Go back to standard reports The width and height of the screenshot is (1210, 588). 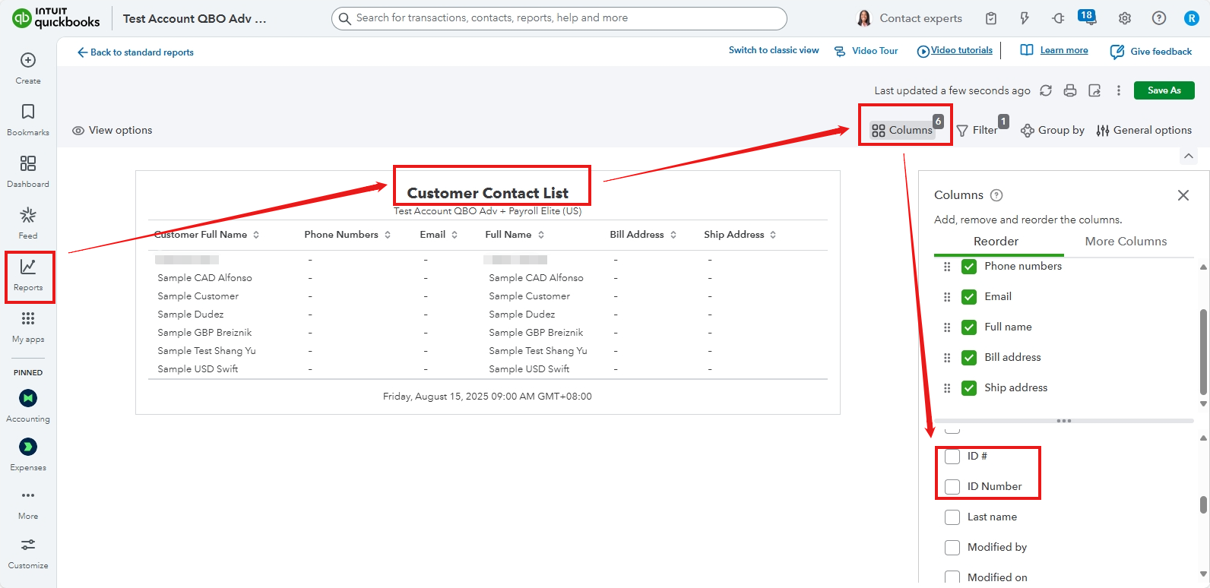pyautogui.click(x=135, y=52)
